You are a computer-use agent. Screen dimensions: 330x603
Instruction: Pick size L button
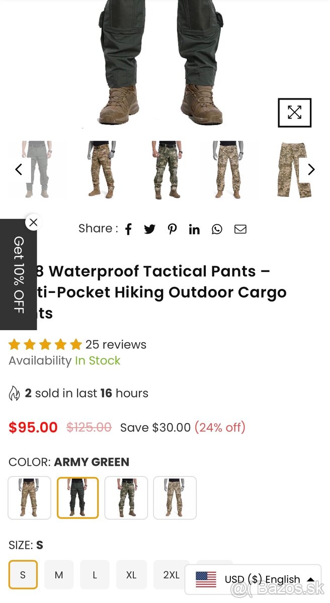point(95,574)
